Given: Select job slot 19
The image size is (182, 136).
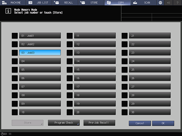Looking at the screenshot, I should pyautogui.click(x=95, y=104).
